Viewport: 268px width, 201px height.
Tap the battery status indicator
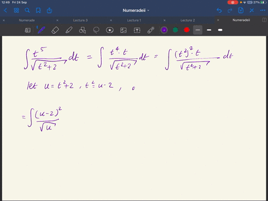pyautogui.click(x=264, y=2)
